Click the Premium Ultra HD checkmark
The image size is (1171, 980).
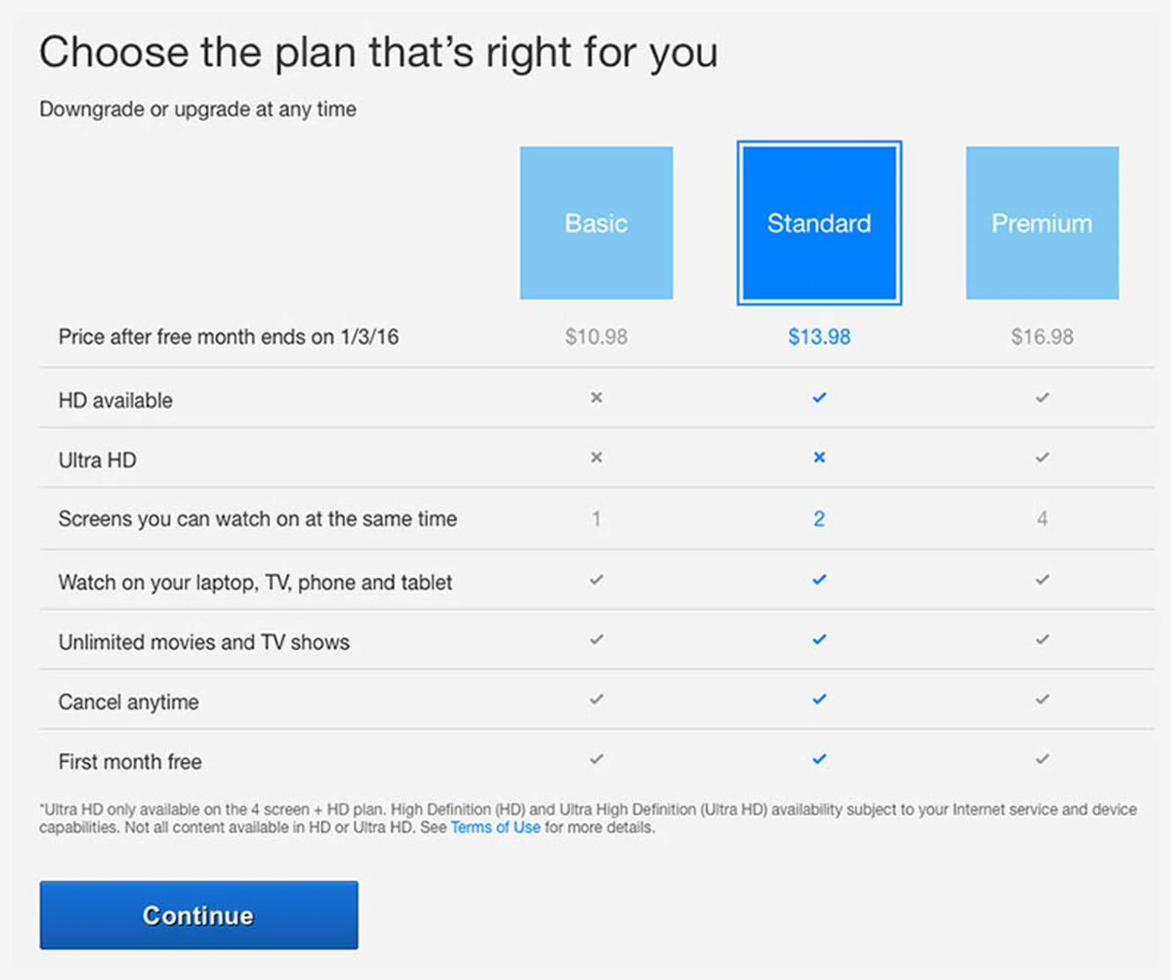click(x=1042, y=457)
